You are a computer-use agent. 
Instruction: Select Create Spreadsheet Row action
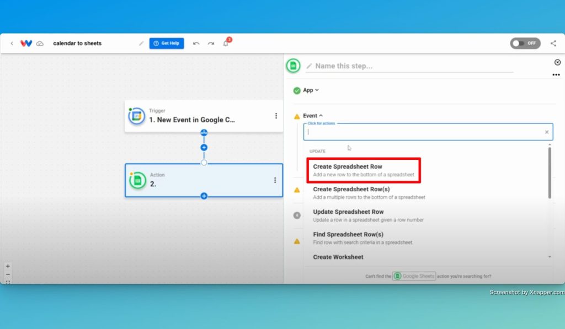coord(364,170)
